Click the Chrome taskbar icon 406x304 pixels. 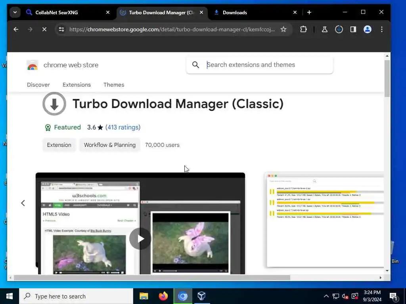point(182,296)
